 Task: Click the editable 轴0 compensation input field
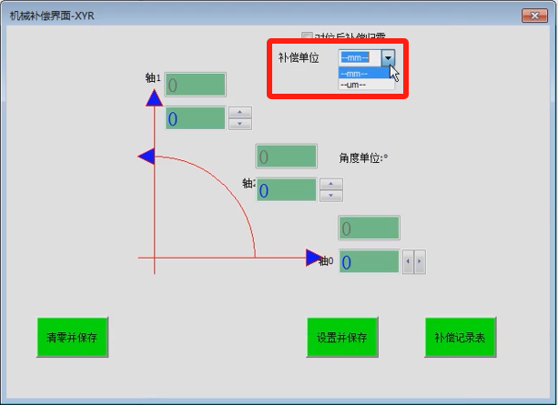click(369, 262)
